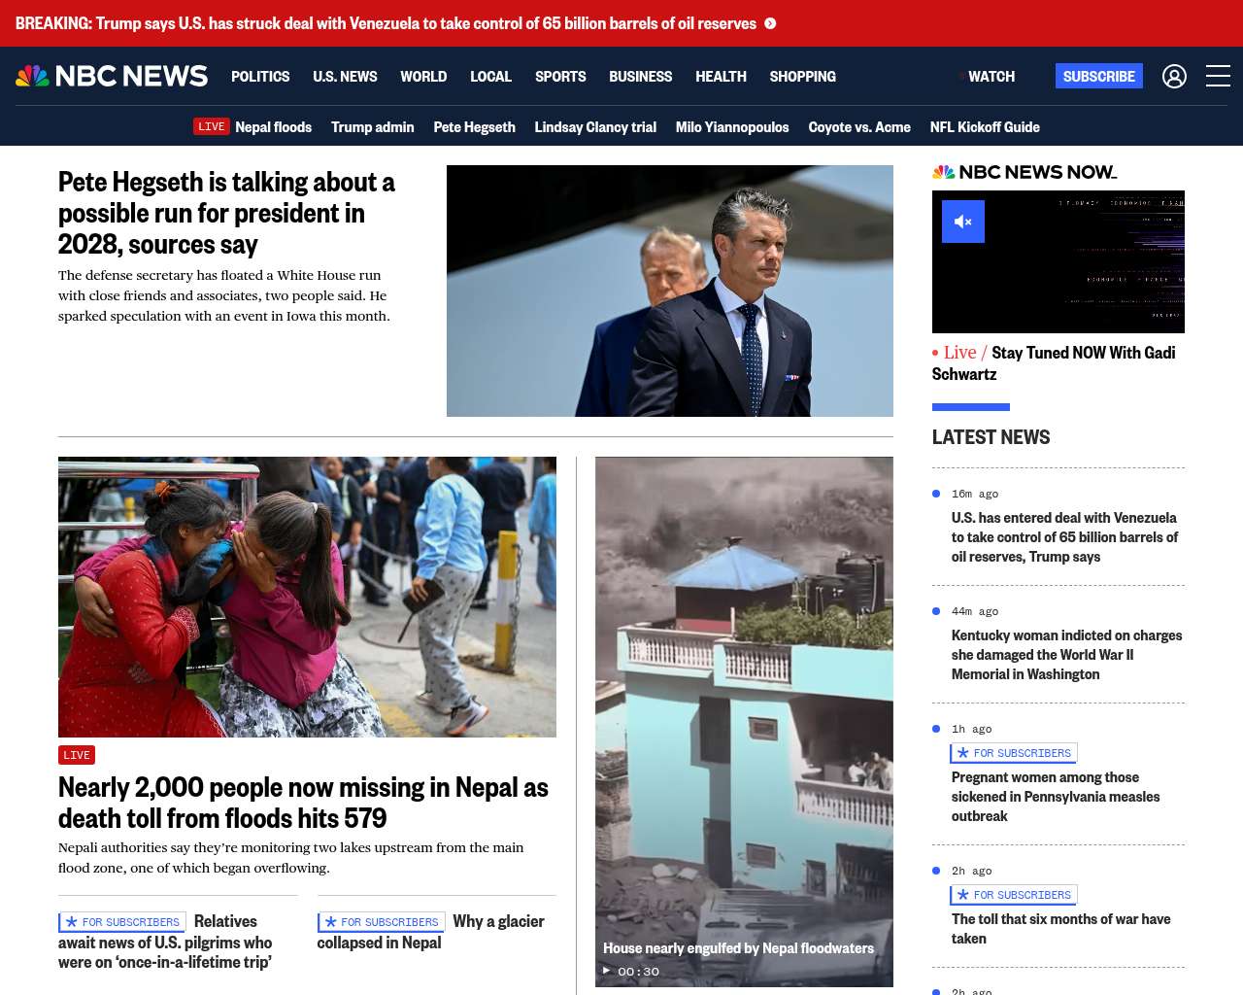Screen dimensions: 1243x995
Task: Click the arrow icon in the breaking news banner
Action: tap(770, 23)
